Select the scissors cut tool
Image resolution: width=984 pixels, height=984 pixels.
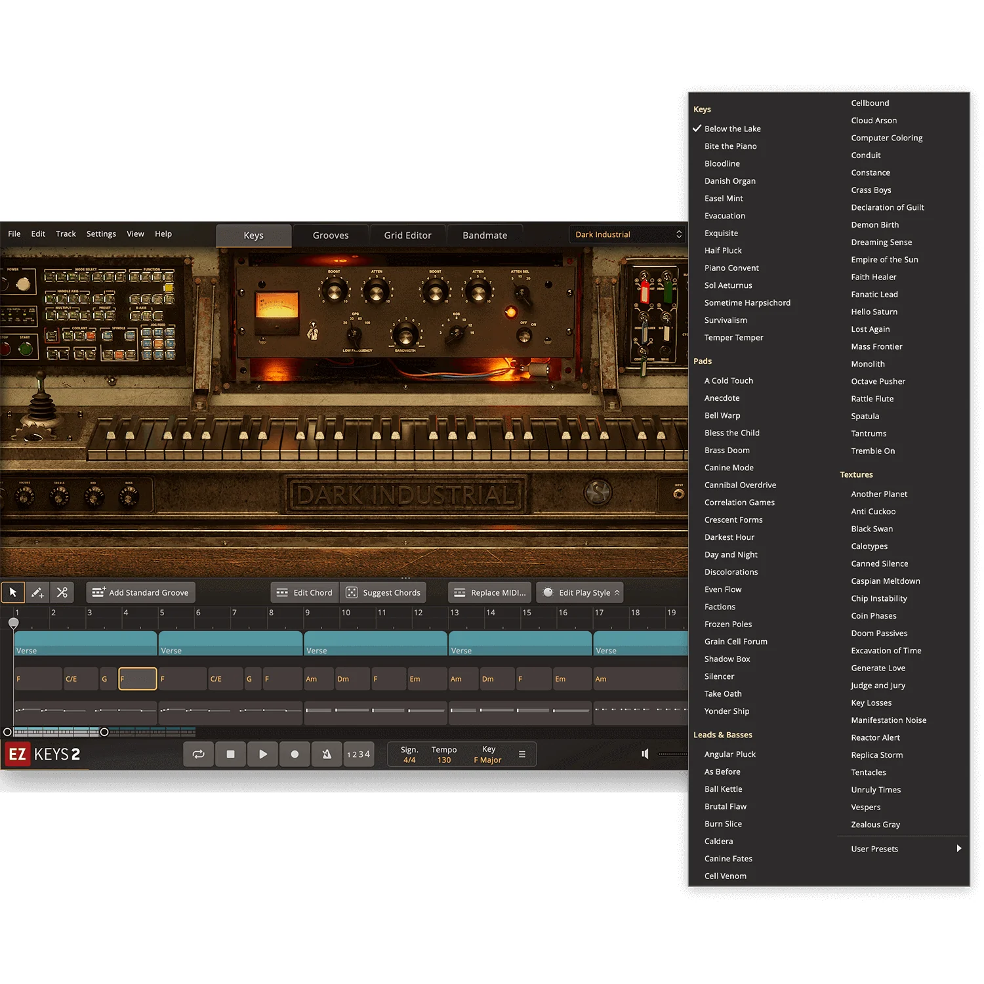62,592
